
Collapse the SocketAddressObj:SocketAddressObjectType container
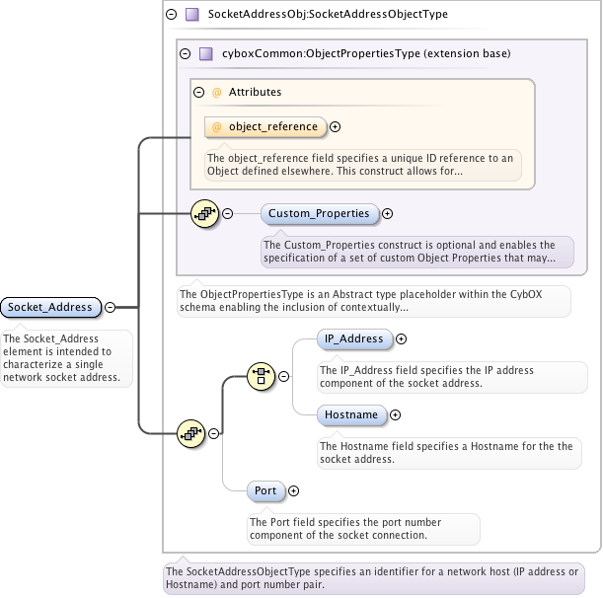click(172, 15)
